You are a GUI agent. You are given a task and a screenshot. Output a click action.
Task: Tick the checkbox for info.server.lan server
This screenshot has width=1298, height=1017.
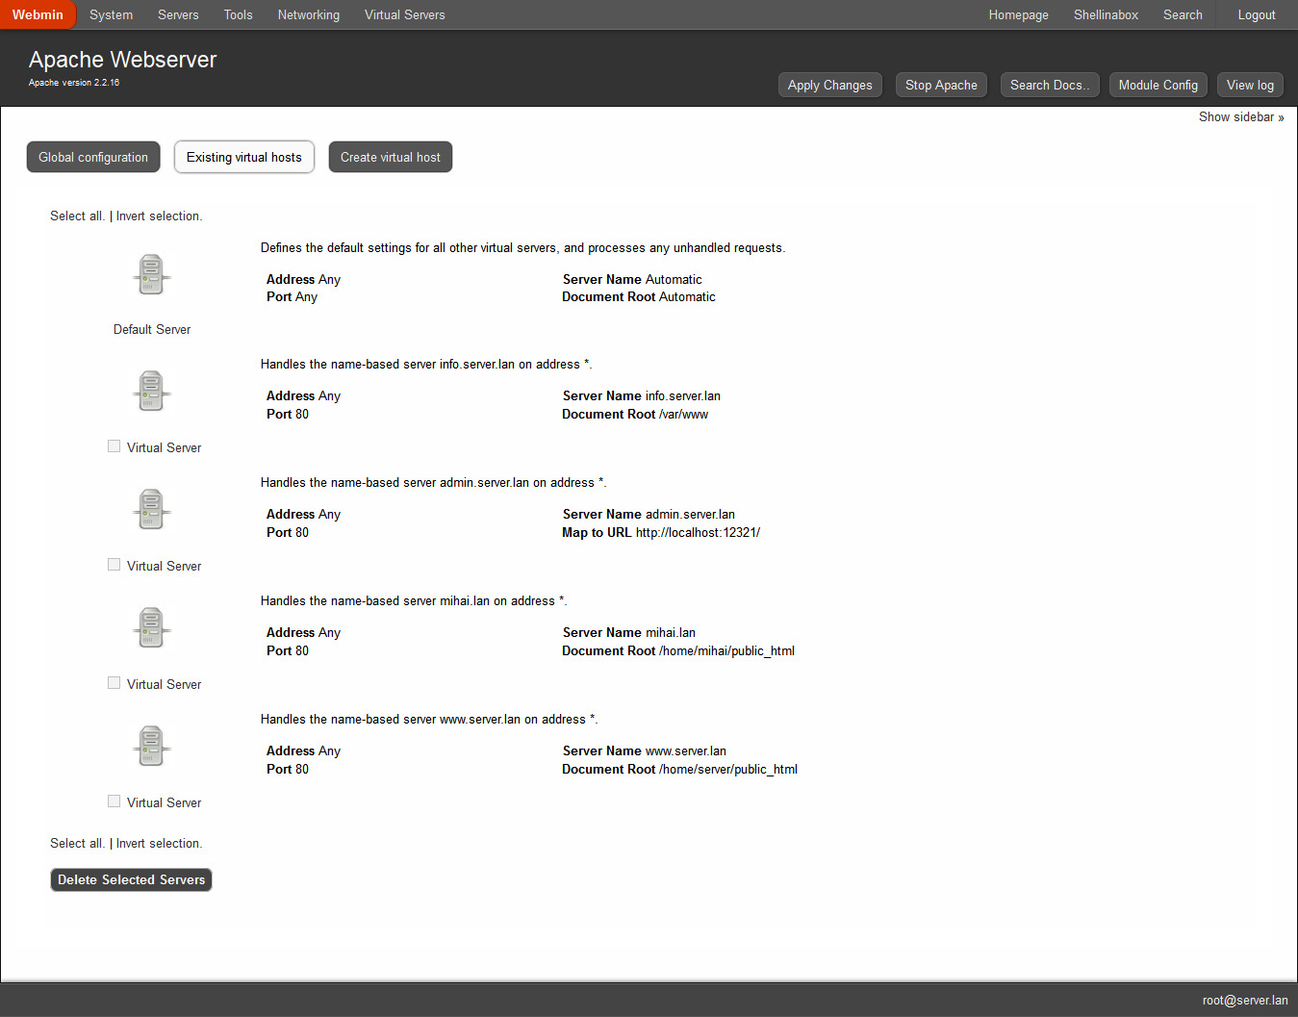click(x=115, y=446)
